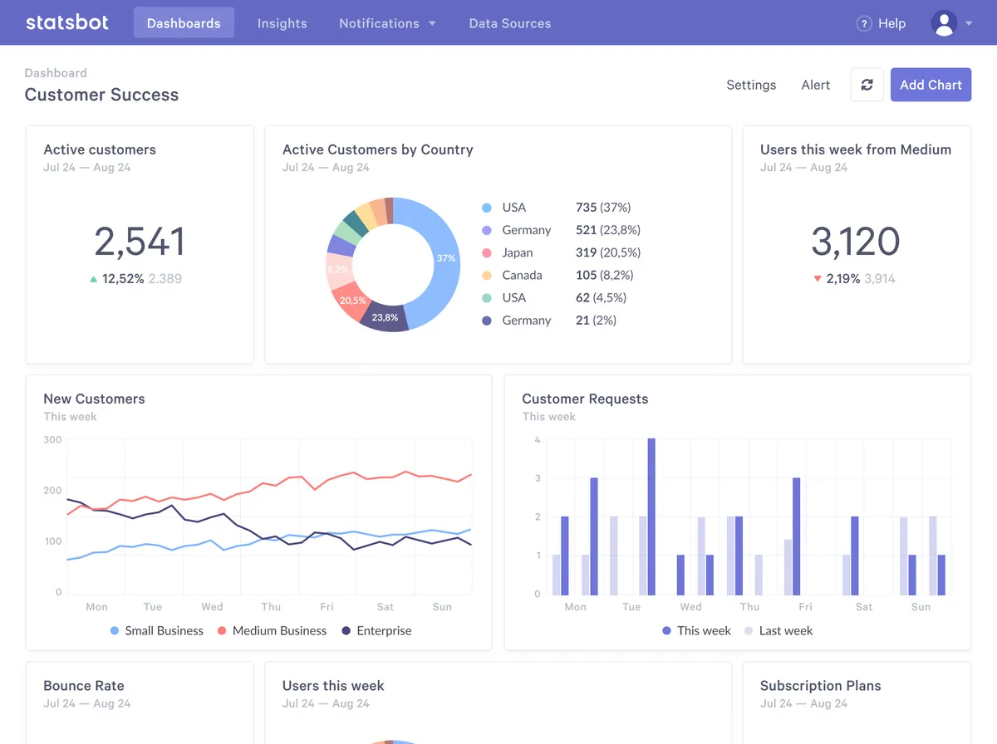
Task: Toggle the Medium Business series legend
Action: [272, 630]
